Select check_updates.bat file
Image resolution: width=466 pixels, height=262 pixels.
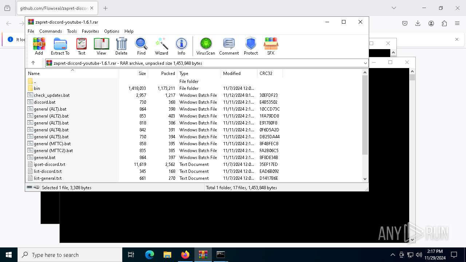194,95
